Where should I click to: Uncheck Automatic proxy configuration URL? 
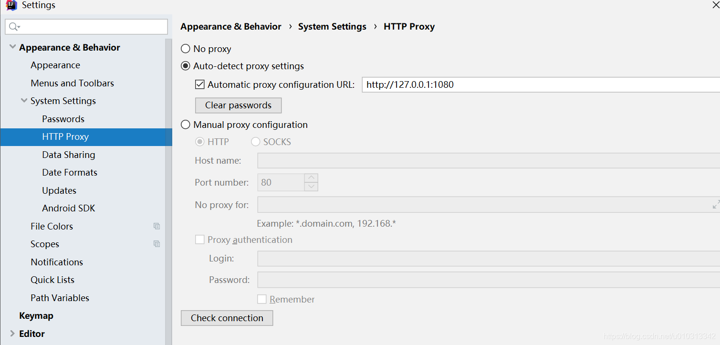[199, 84]
